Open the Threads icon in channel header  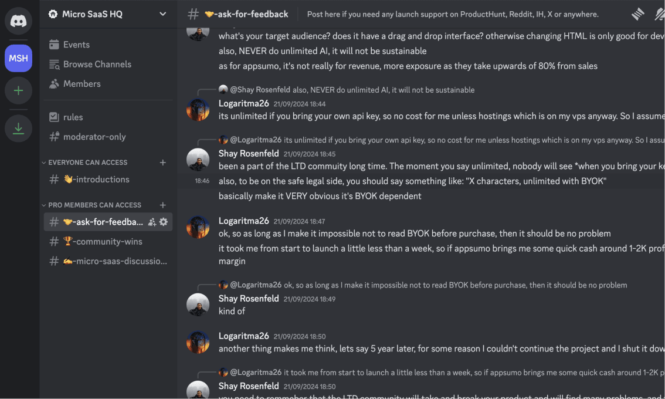click(x=637, y=14)
